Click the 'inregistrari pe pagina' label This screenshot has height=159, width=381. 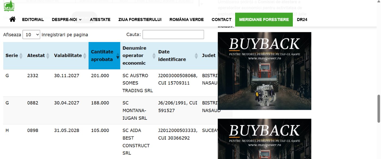tap(65, 35)
